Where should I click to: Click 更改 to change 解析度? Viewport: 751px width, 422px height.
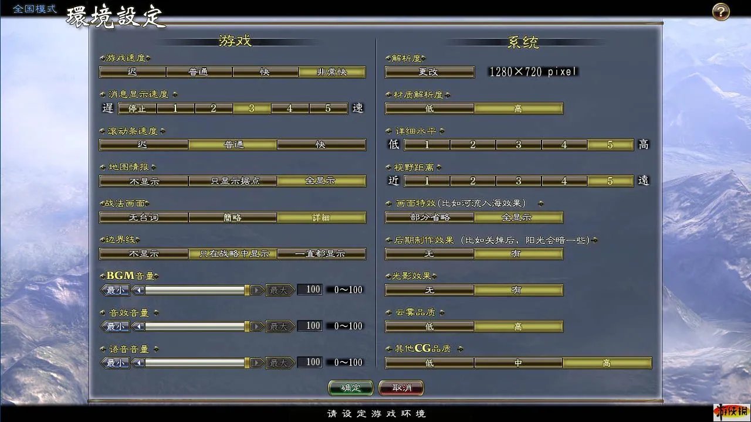point(429,72)
